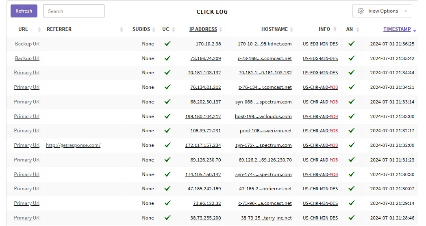Sort by the TIMESTAMP column header
This screenshot has height=226, width=426.
pyautogui.click(x=397, y=29)
